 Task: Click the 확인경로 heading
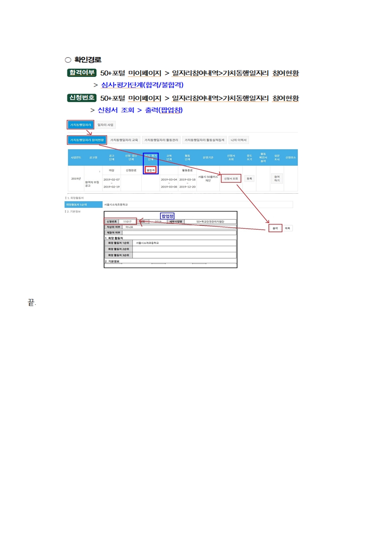coord(88,59)
